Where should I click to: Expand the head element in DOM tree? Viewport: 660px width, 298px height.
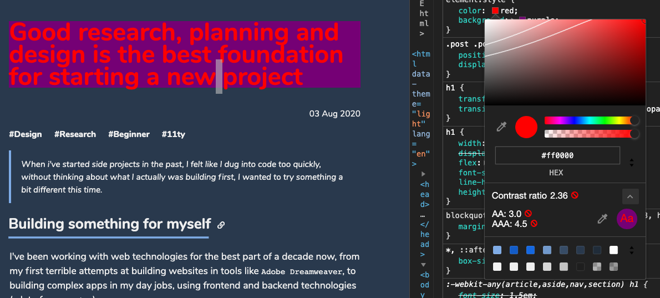point(423,174)
